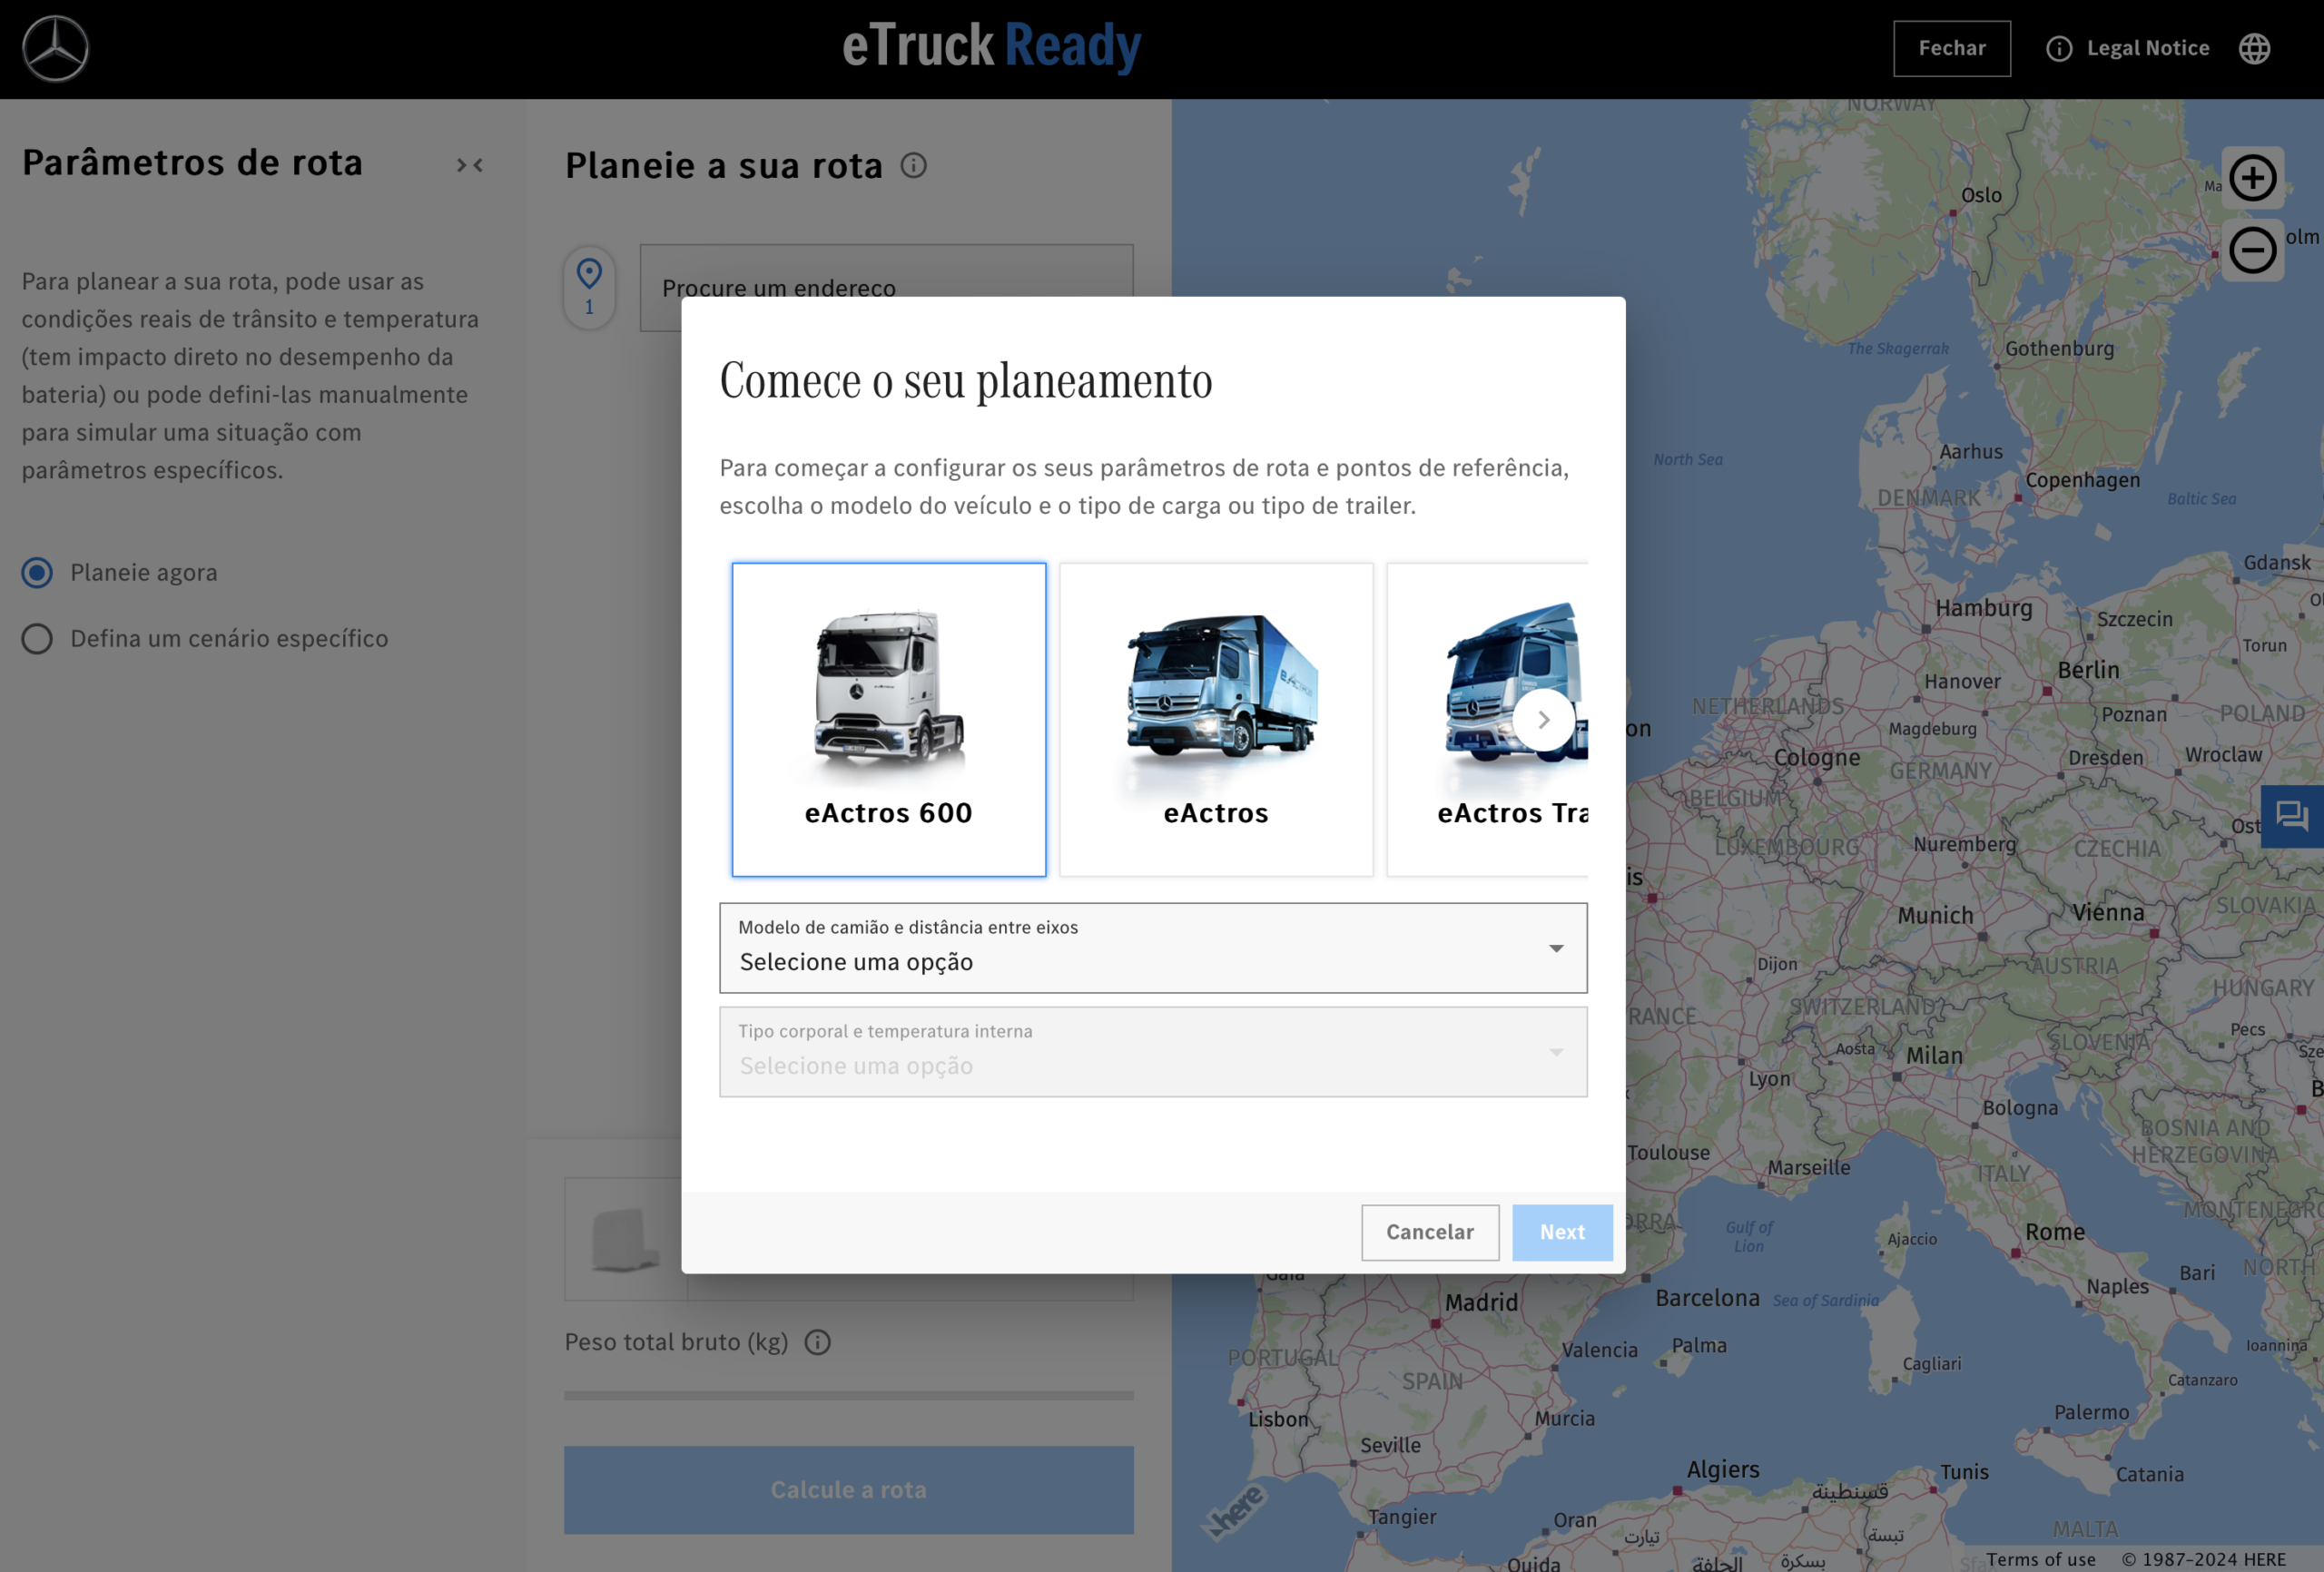
Task: Click the Milan label on the map
Action: [1934, 1055]
